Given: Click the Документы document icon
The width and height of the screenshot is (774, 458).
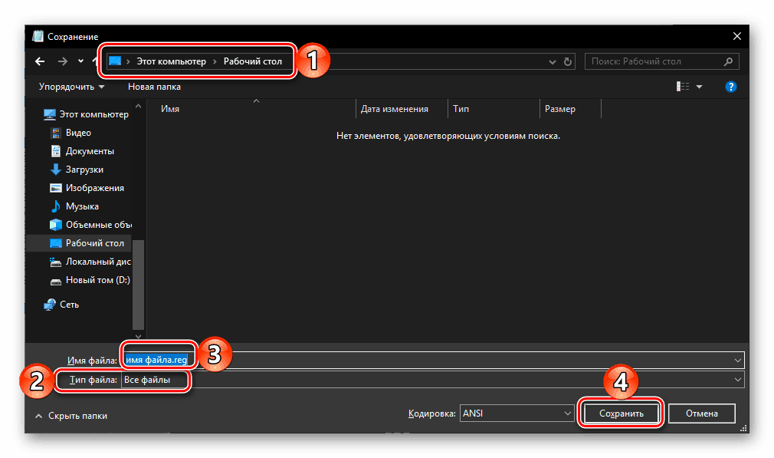Looking at the screenshot, I should (x=56, y=151).
